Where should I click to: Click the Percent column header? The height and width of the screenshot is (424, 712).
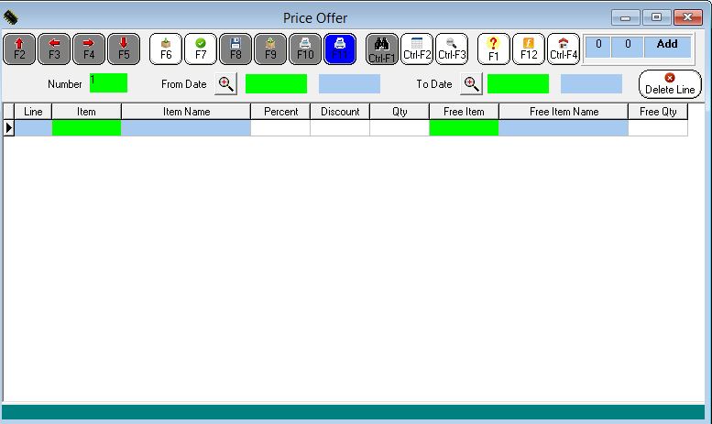280,112
